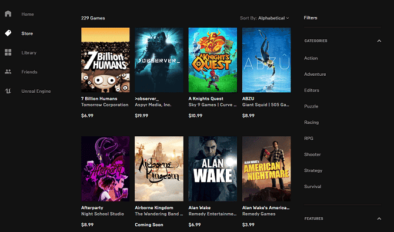Filter by RPG category
Viewport: 394px width, 232px height.
point(309,139)
